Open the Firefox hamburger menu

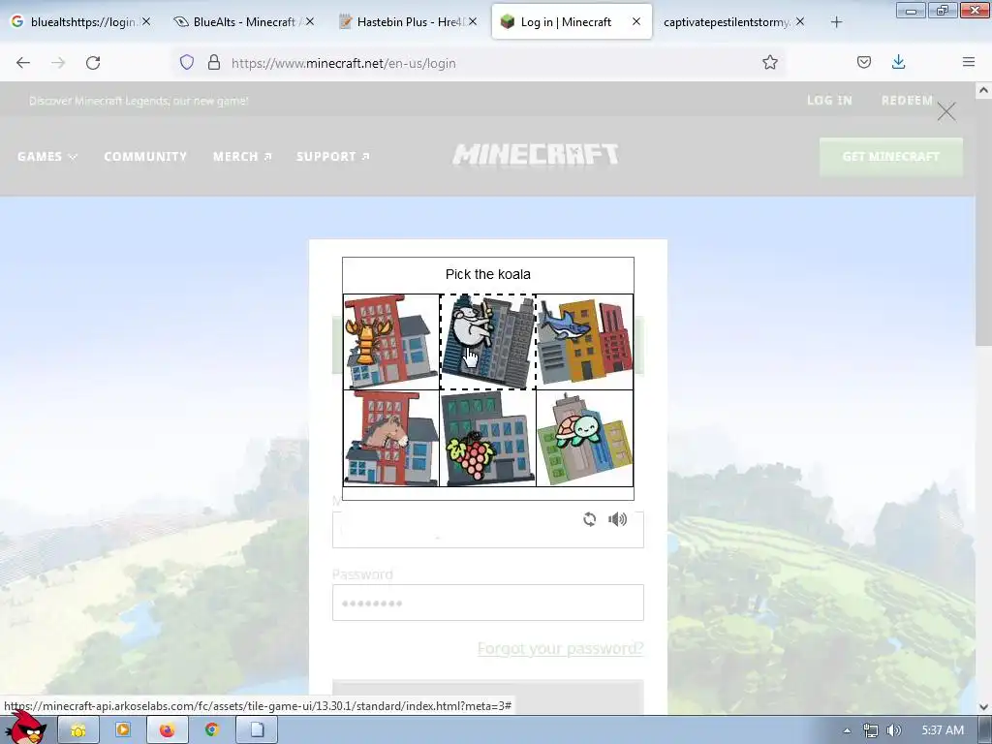(968, 63)
